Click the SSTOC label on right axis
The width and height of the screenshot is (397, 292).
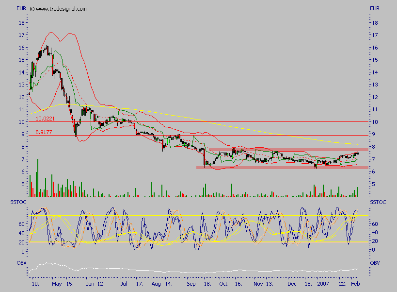click(x=378, y=201)
